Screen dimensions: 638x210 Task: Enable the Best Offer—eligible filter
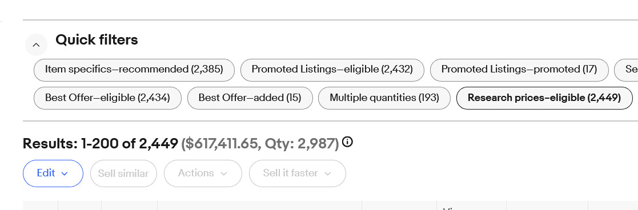107,98
